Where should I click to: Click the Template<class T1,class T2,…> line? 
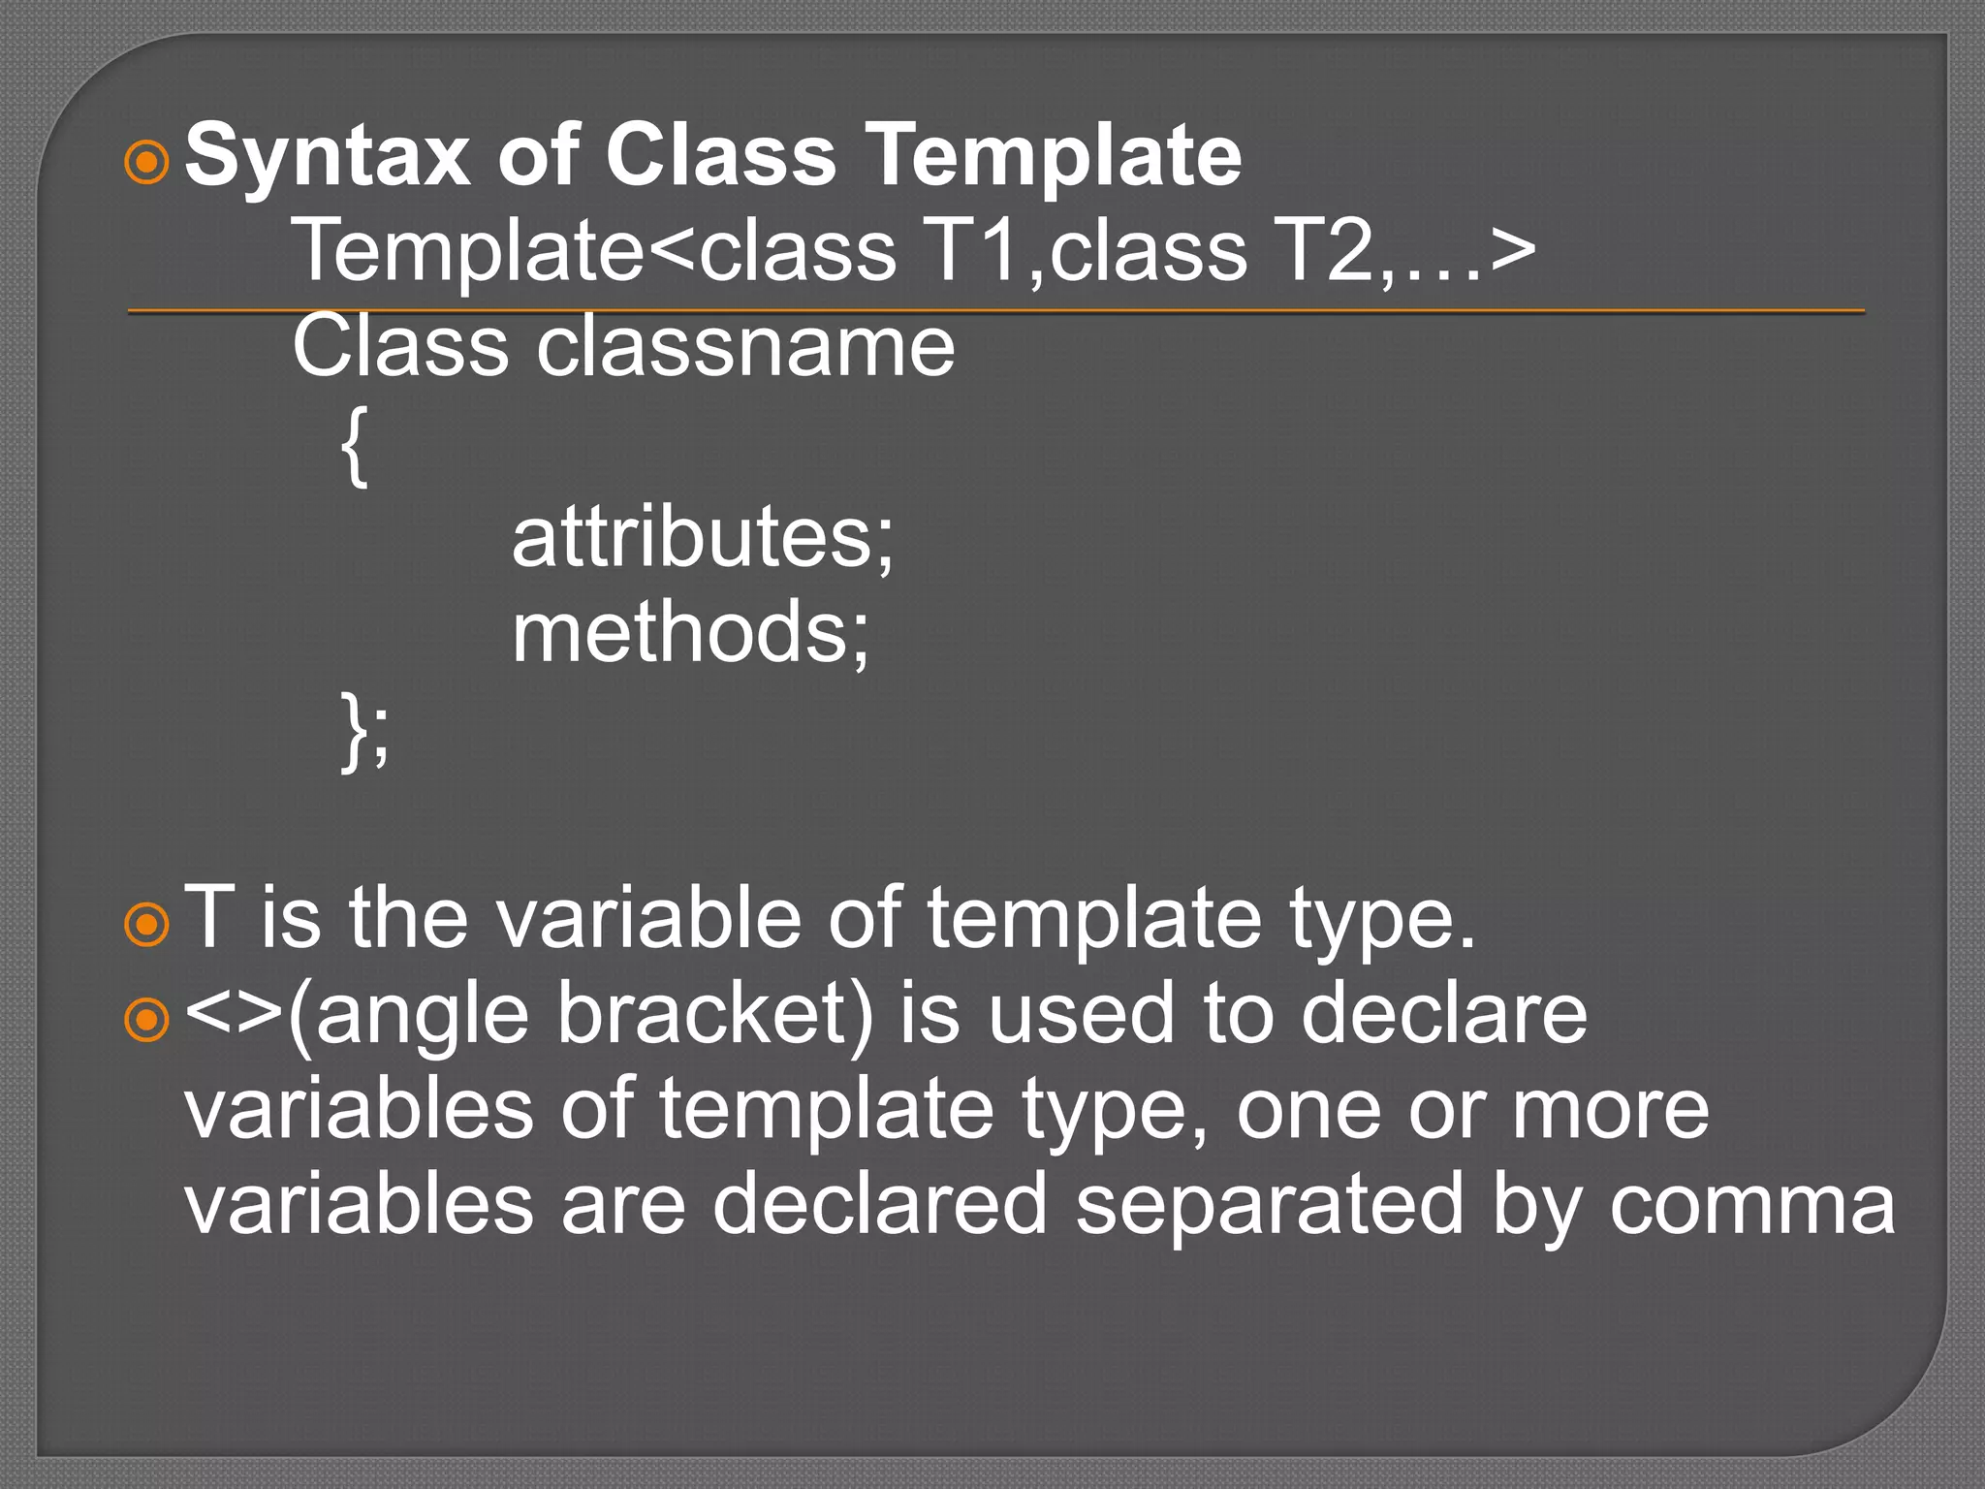(913, 251)
